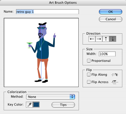Open the Colorization Method dropdown
Screen dimensions: 126x114
point(50,97)
